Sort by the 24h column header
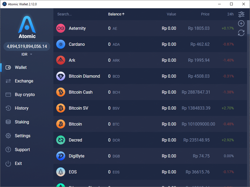The width and height of the screenshot is (250, 187). [x=230, y=14]
